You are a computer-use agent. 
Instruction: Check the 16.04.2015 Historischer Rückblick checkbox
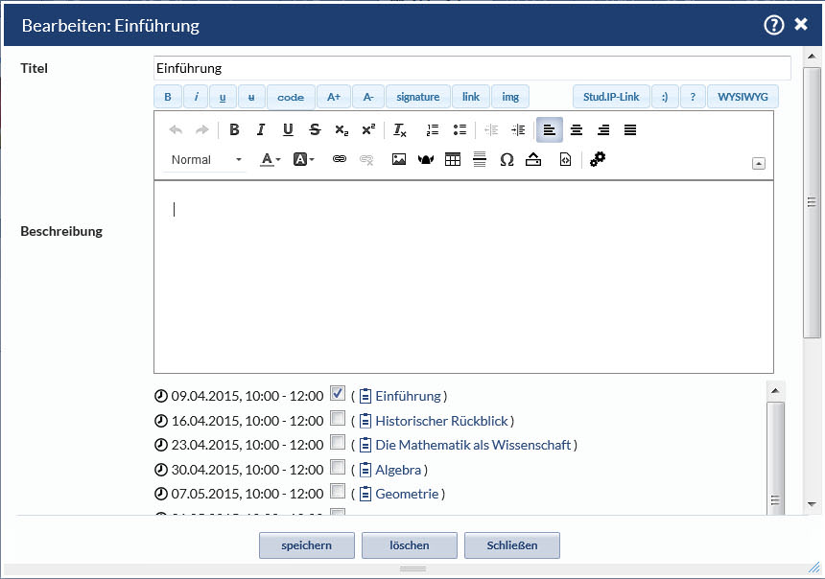337,418
